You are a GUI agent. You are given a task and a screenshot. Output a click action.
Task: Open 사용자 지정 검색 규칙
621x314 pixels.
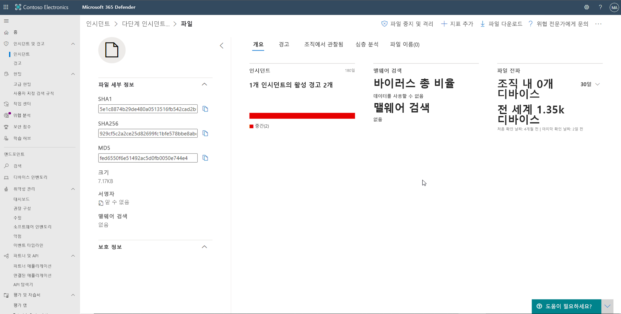34,93
